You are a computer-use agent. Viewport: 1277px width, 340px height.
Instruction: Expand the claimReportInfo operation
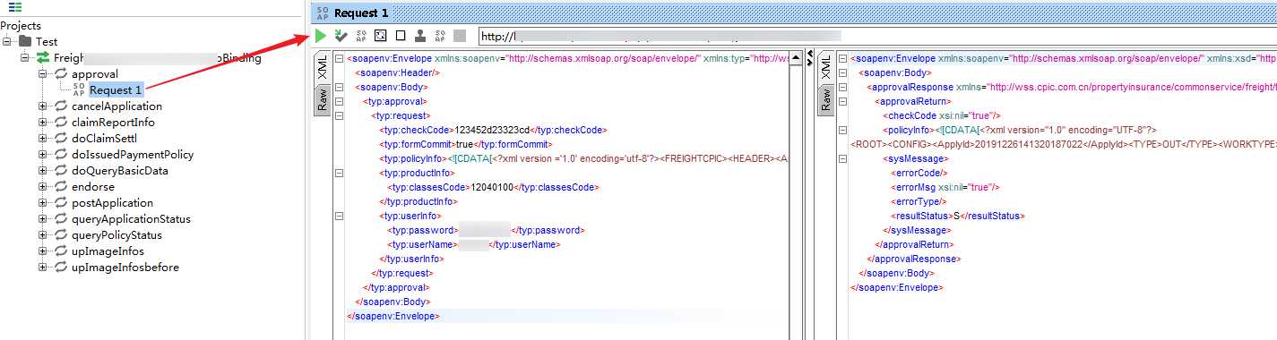pos(43,123)
